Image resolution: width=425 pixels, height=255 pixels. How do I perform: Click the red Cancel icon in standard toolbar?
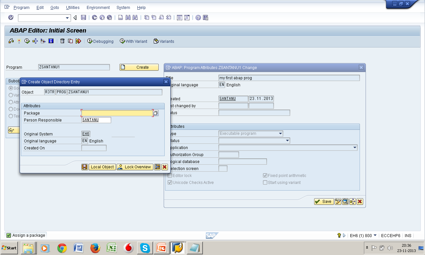(x=109, y=18)
